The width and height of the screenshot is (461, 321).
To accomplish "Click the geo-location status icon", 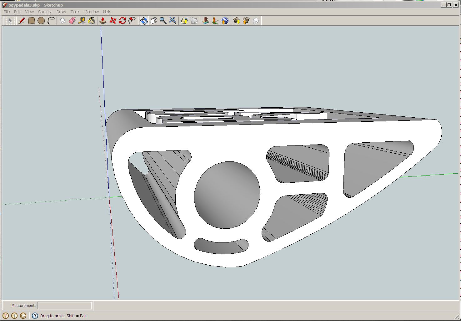I will coord(6,316).
